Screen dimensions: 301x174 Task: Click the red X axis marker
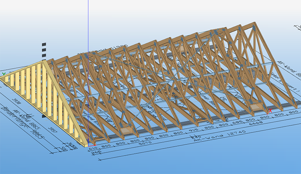[270, 111]
